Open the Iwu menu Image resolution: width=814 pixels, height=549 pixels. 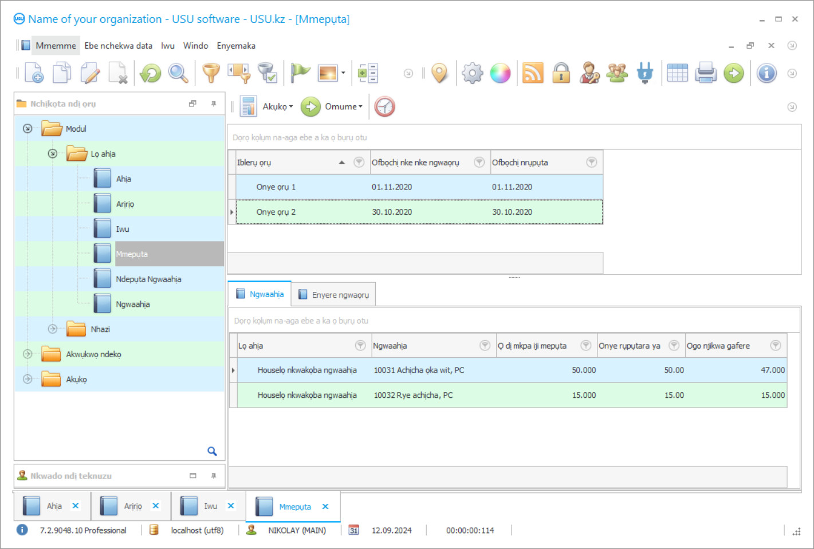tap(168, 46)
